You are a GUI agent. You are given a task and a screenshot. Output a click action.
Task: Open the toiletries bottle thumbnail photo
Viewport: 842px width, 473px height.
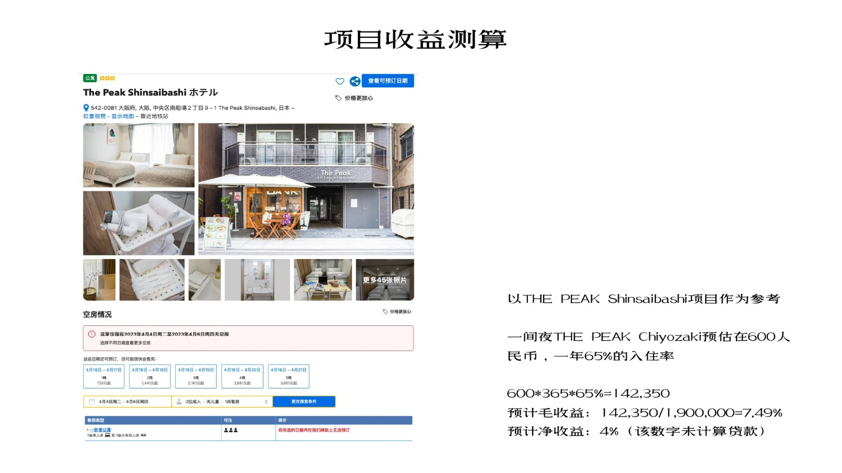pyautogui.click(x=205, y=280)
